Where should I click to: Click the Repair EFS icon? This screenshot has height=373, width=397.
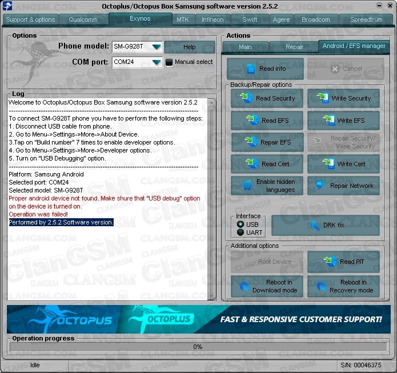tap(251, 142)
